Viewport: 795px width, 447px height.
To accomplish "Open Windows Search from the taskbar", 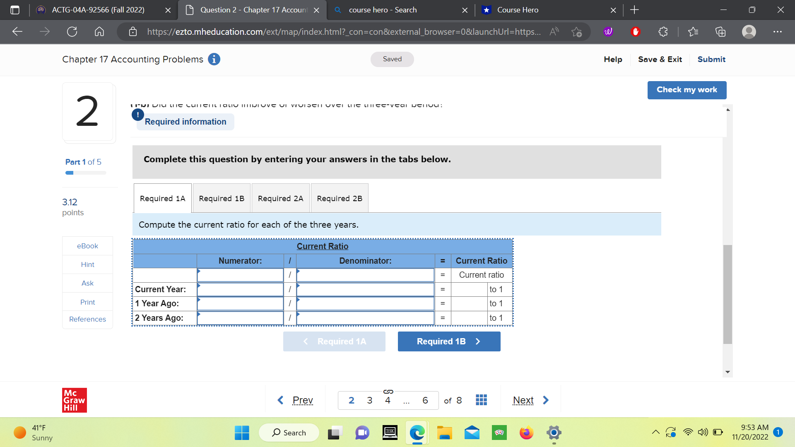I will 289,432.
